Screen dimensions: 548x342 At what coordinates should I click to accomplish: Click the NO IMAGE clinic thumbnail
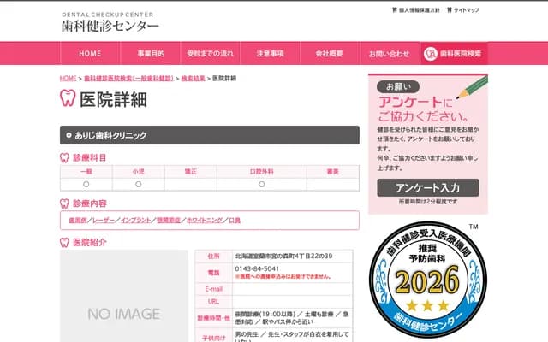124,296
